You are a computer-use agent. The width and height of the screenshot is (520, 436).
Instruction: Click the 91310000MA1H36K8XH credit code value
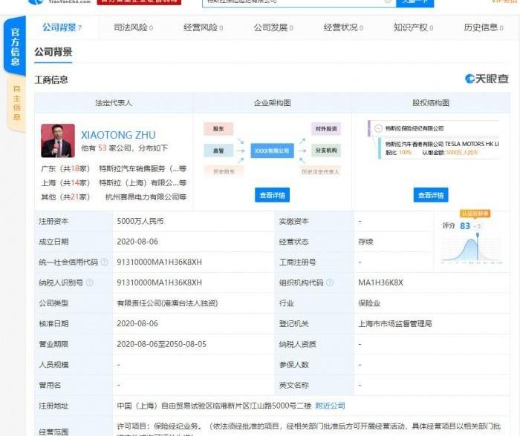coord(159,262)
